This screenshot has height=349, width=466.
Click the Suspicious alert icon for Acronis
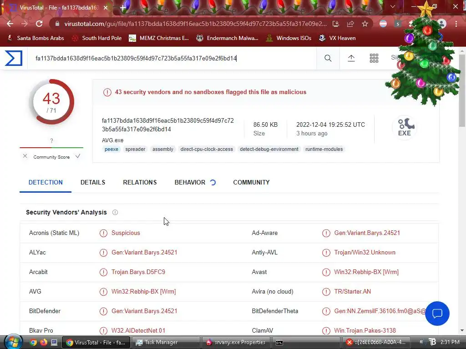[103, 233]
